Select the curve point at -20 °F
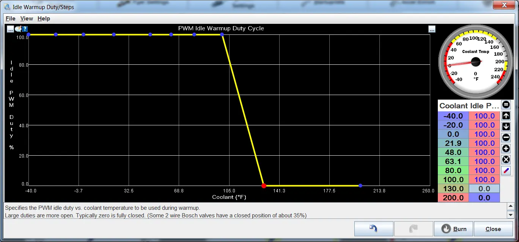The image size is (519, 242). [56, 34]
